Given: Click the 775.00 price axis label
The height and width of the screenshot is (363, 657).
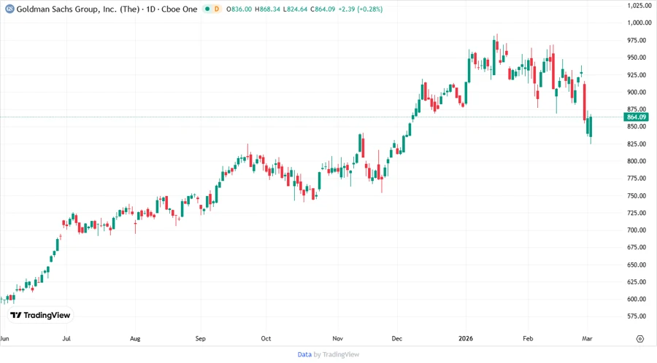Looking at the screenshot, I should [636, 178].
